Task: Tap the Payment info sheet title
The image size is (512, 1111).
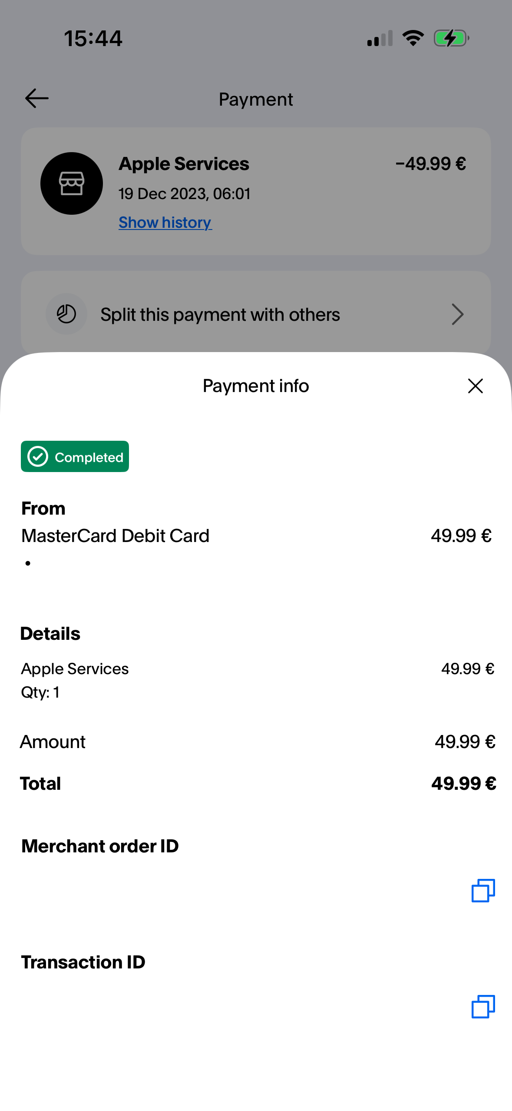Action: tap(256, 386)
